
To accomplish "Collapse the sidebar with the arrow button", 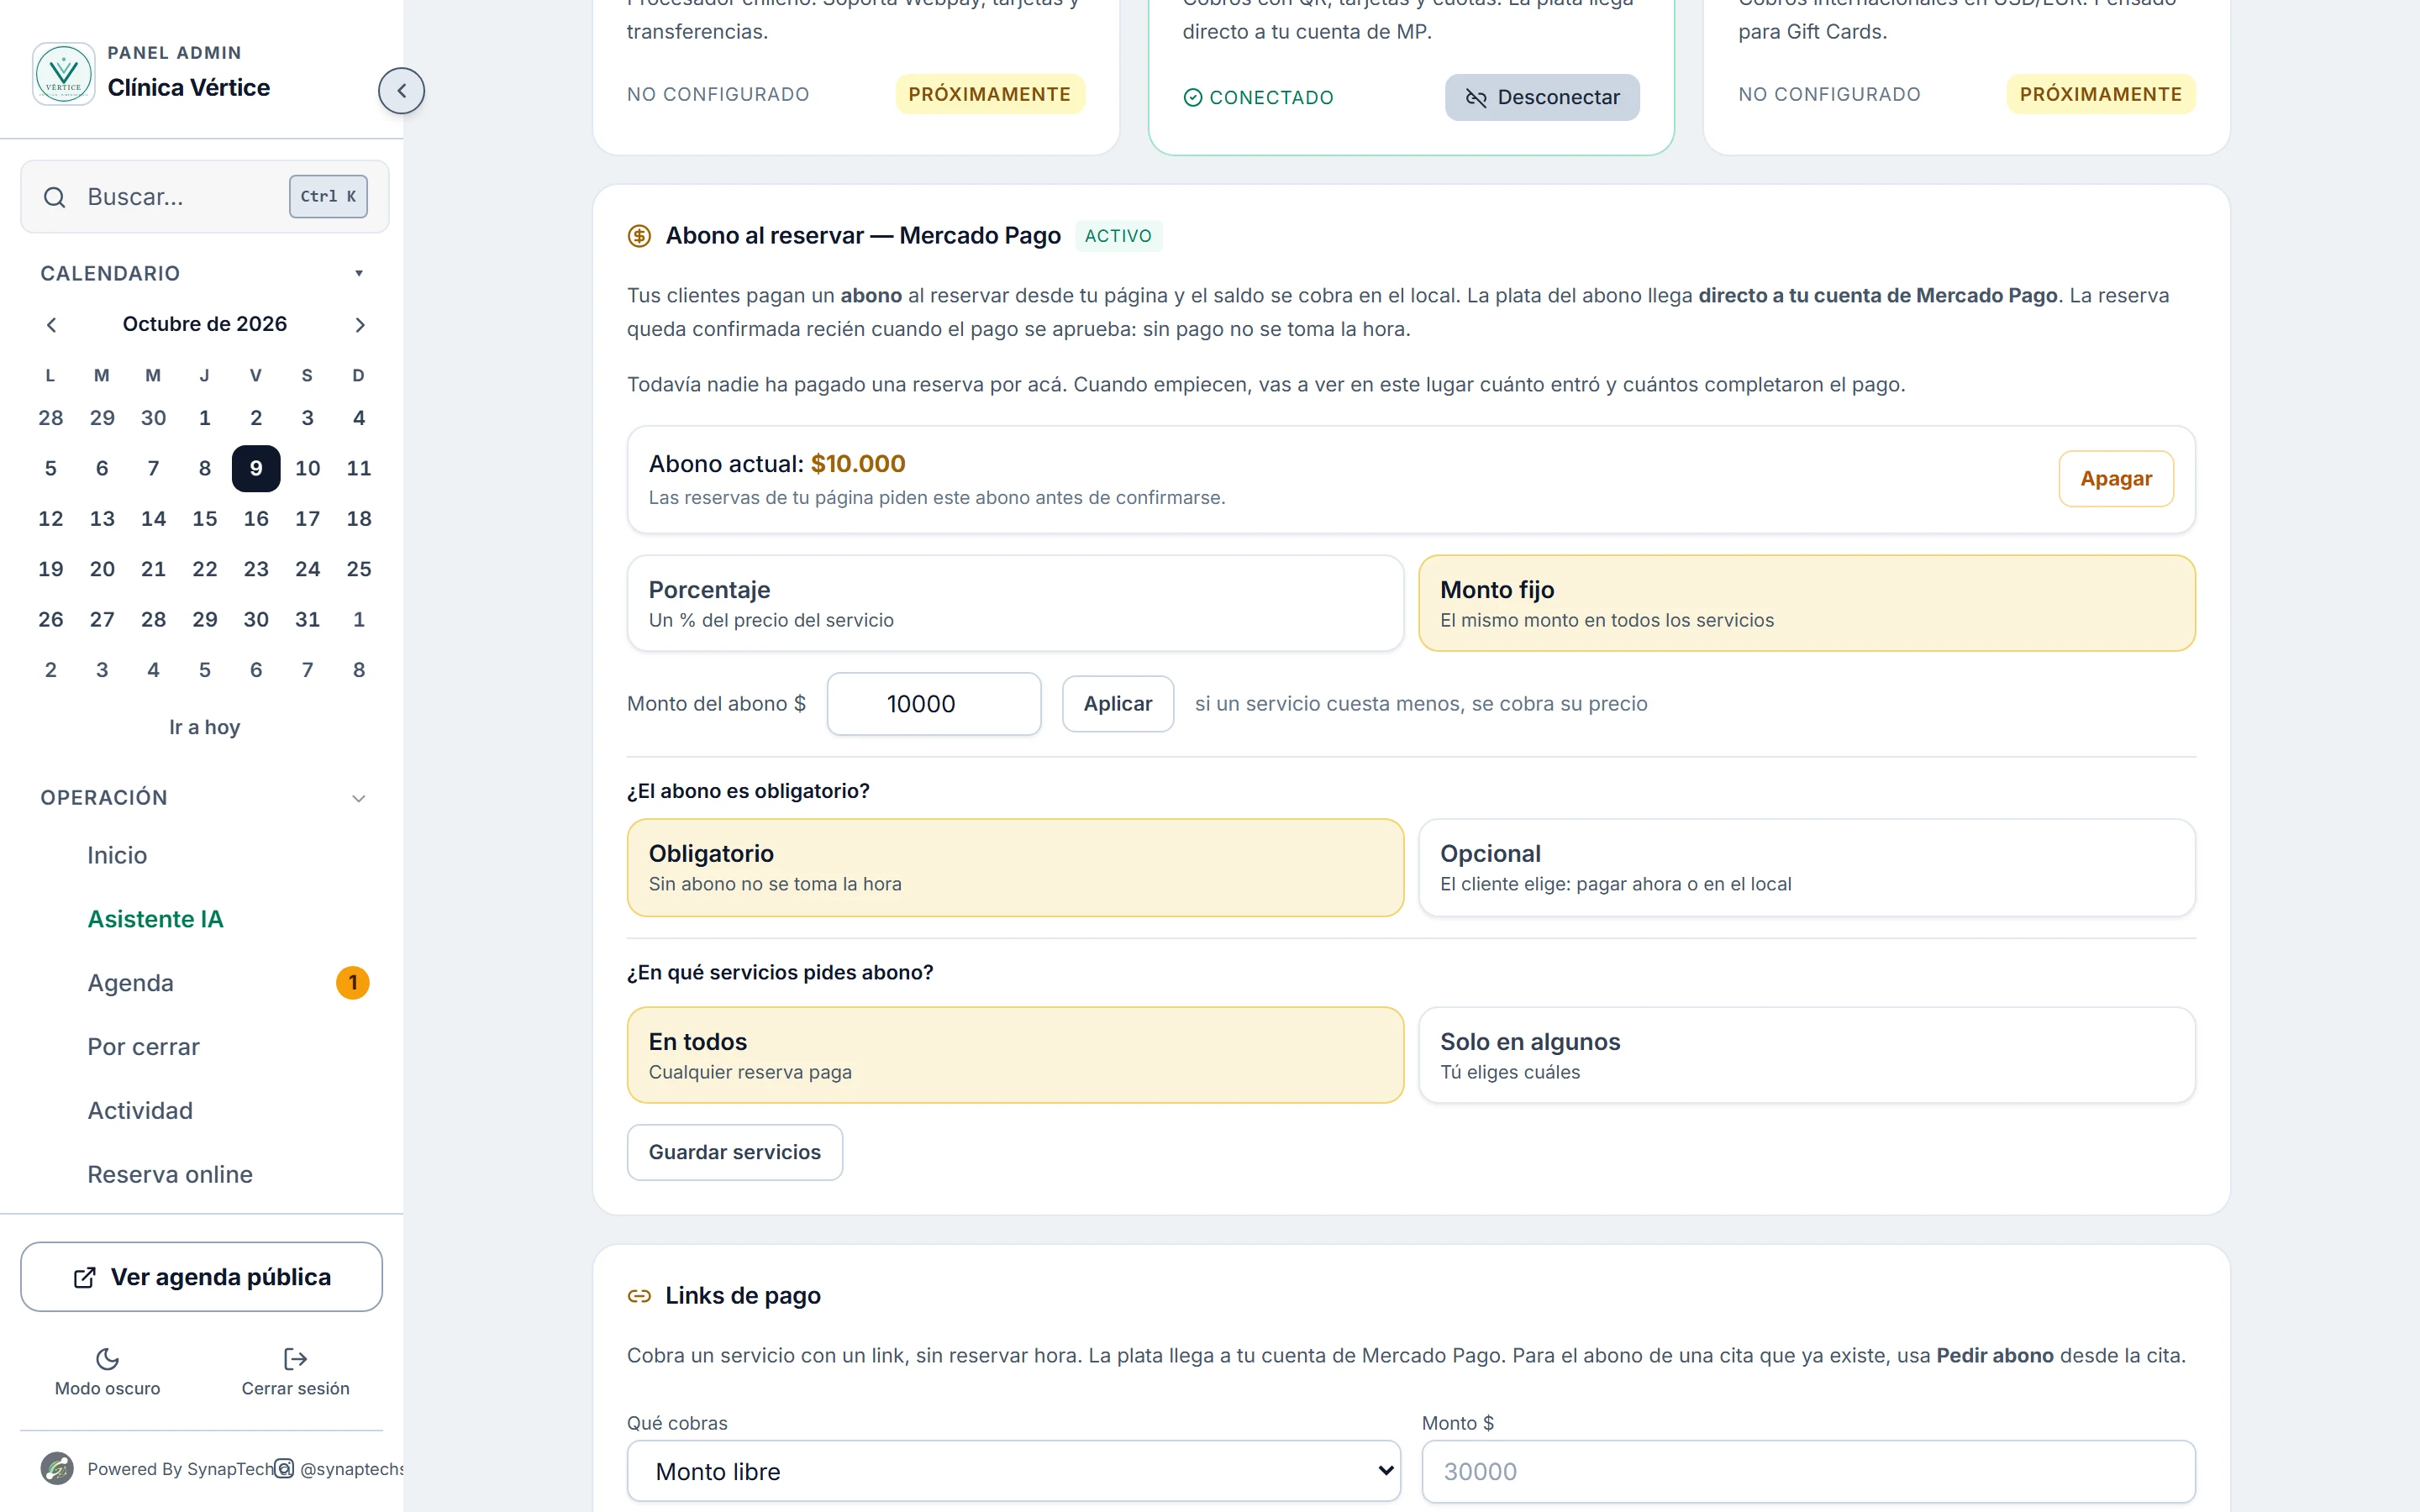I will [401, 91].
